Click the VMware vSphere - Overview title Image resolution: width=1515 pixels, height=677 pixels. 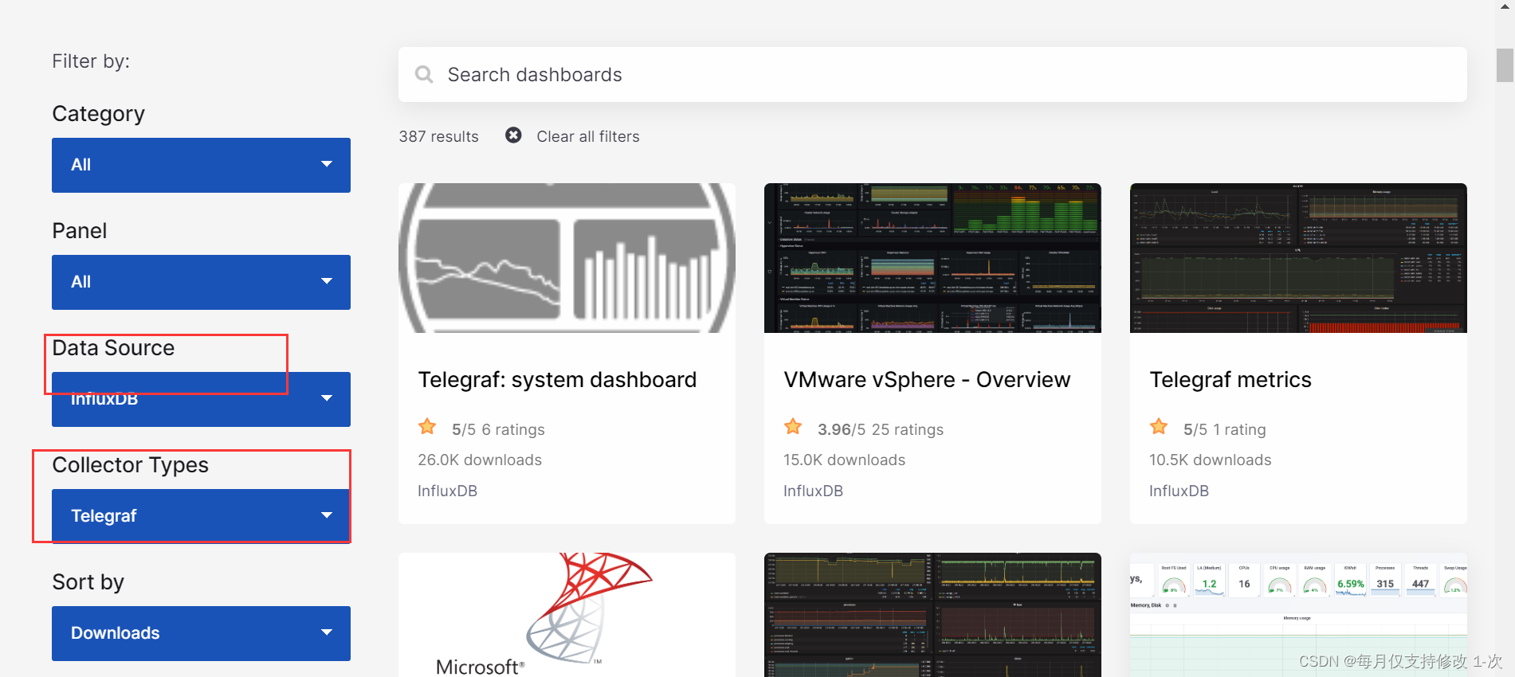[x=927, y=380]
